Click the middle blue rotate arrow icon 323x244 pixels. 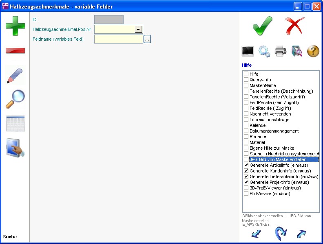(x=281, y=233)
